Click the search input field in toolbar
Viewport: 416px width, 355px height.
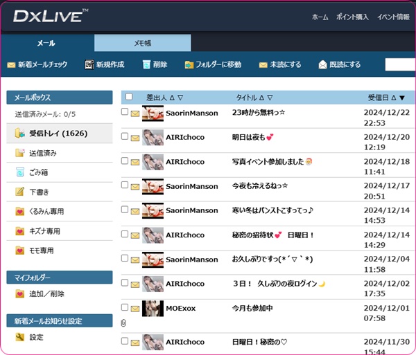[x=400, y=65]
